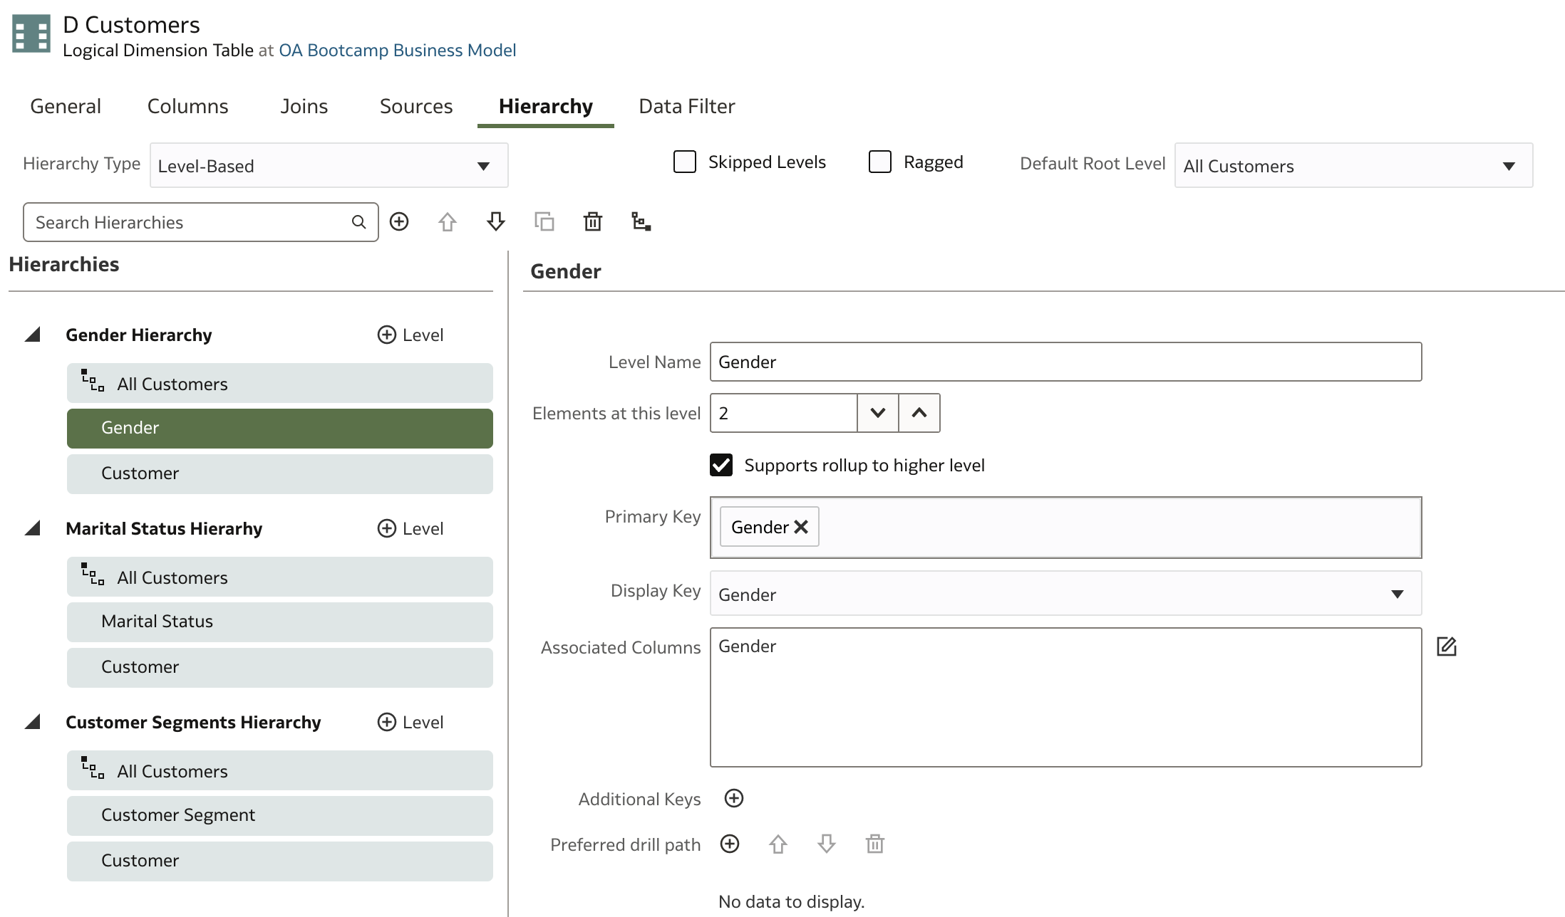Select Customer level under Customer Segments Hierarchy

coord(280,861)
